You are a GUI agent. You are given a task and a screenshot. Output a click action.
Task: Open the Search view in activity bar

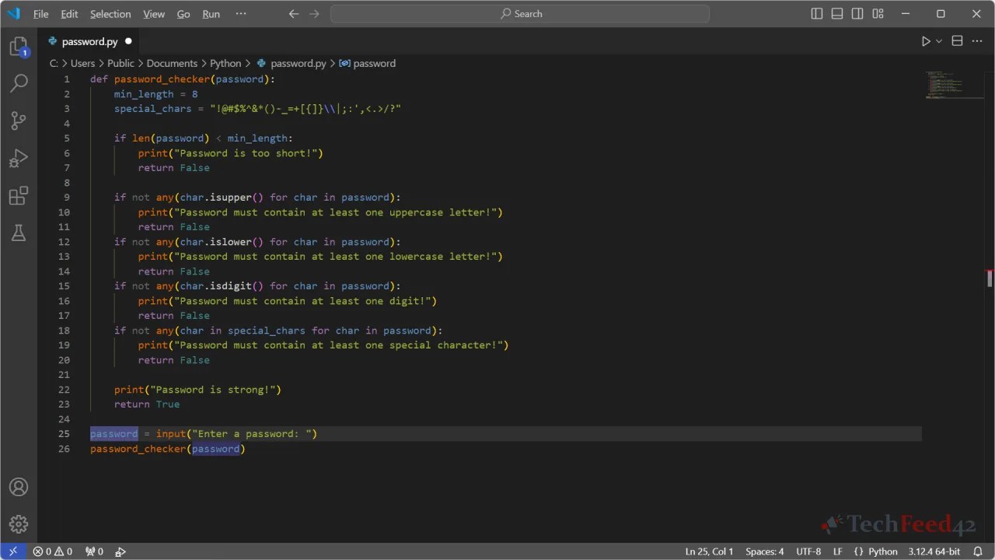pyautogui.click(x=19, y=82)
